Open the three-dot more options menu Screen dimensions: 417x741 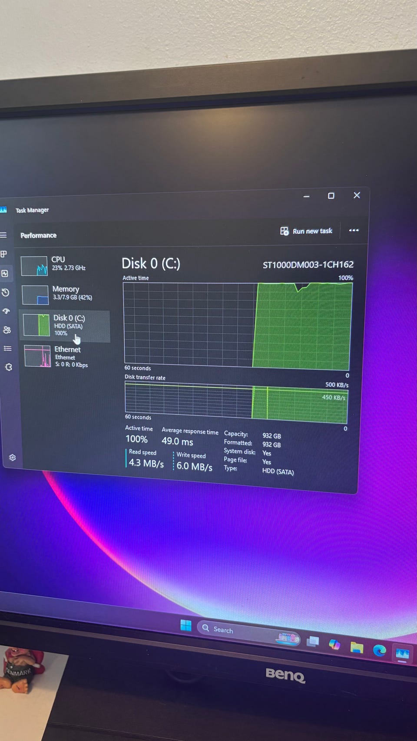[x=354, y=230]
